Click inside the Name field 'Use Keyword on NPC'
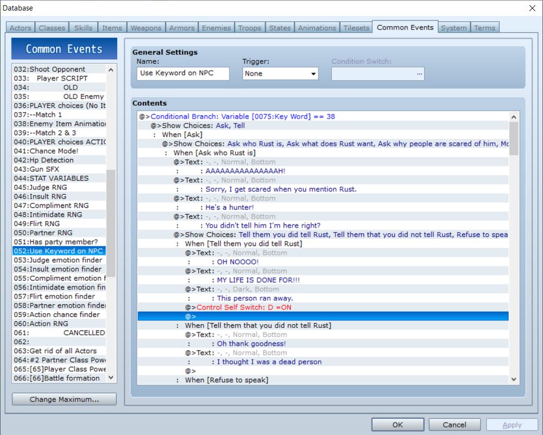 [183, 73]
